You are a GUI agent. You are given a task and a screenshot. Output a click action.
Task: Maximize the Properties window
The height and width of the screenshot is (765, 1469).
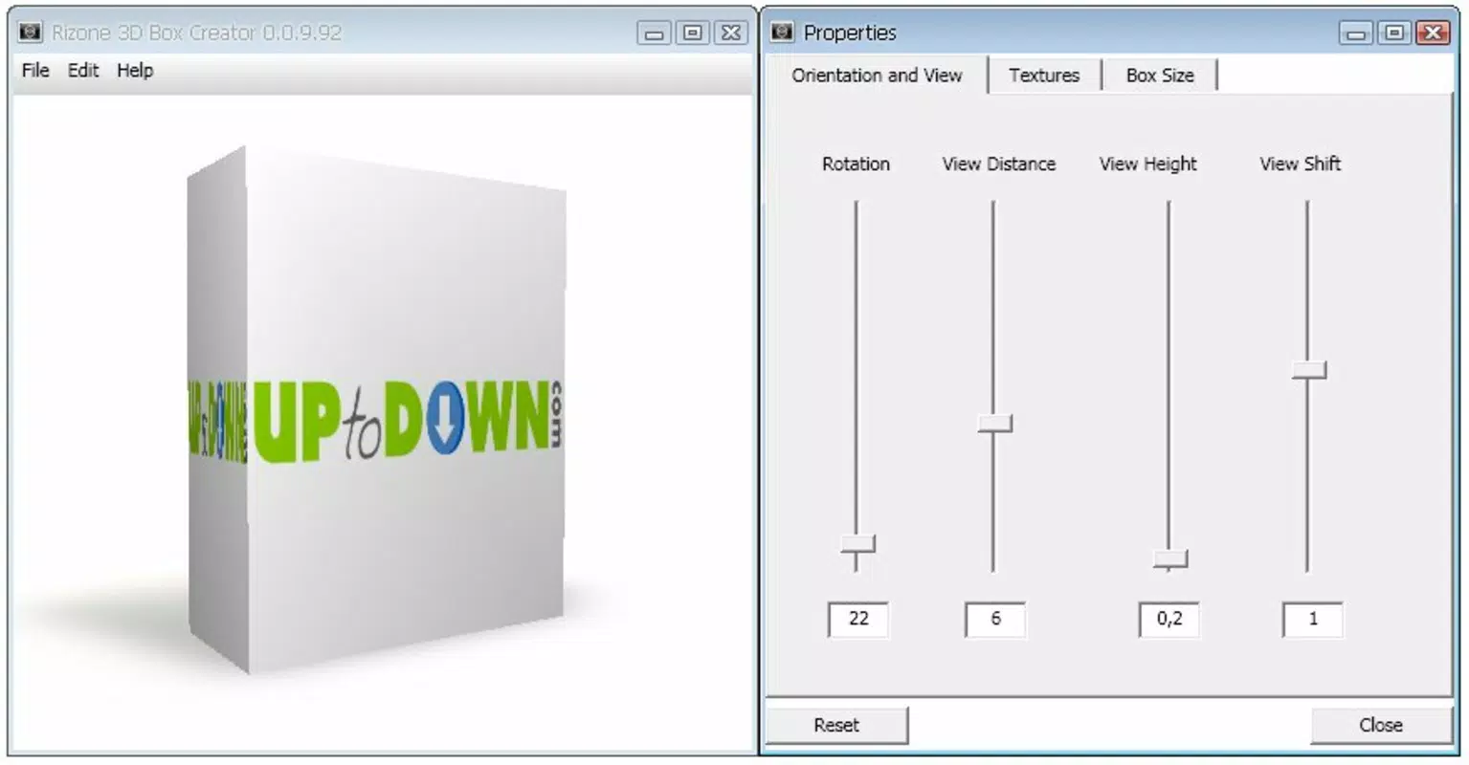(1394, 33)
